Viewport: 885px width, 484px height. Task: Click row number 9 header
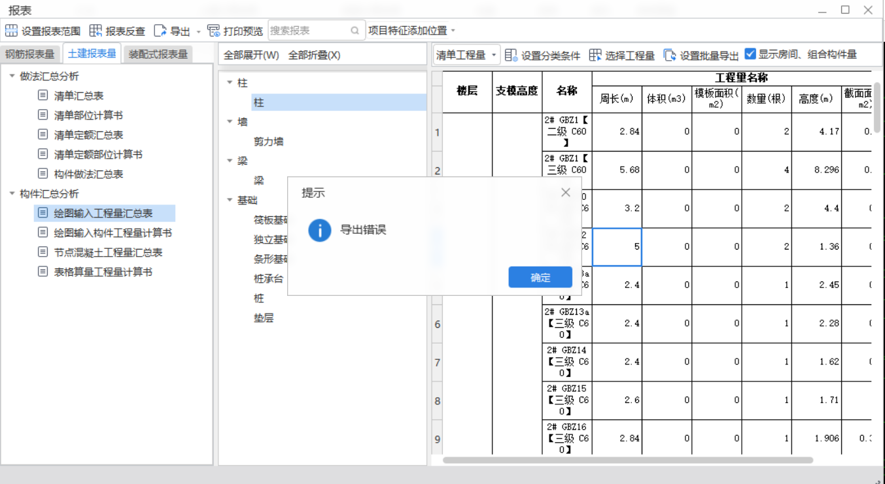437,439
